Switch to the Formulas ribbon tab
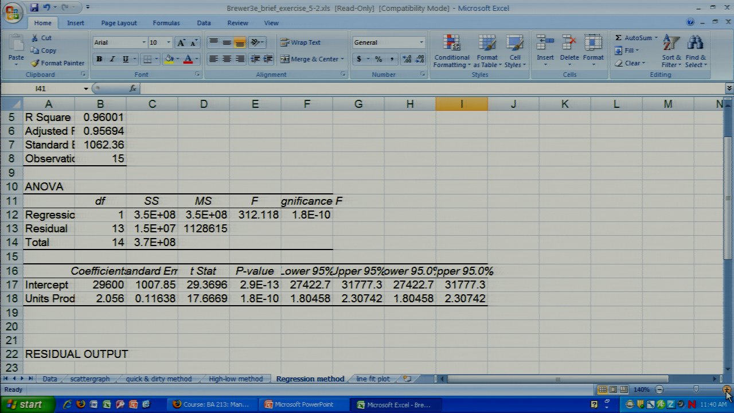The height and width of the screenshot is (413, 734). [166, 23]
